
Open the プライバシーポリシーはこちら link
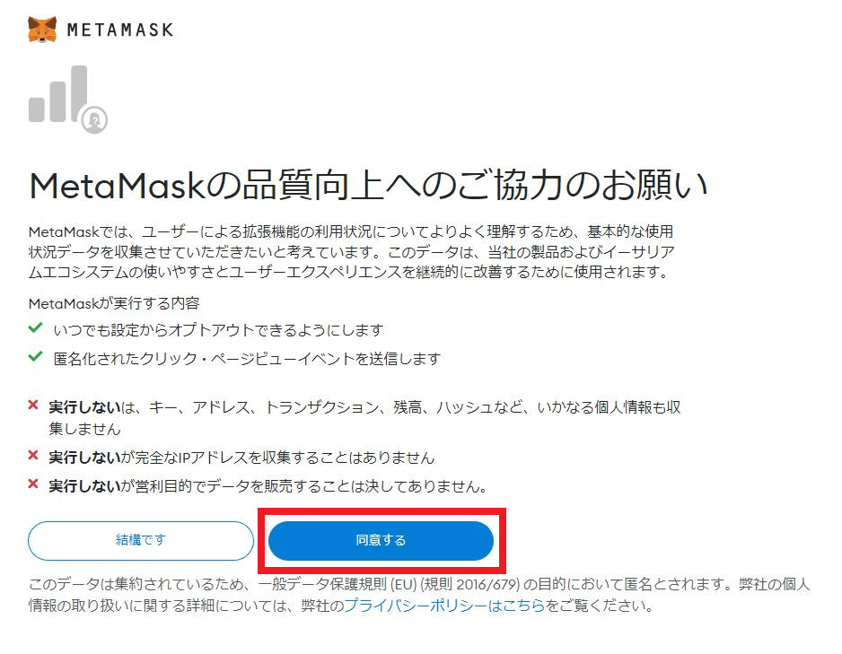(444, 606)
